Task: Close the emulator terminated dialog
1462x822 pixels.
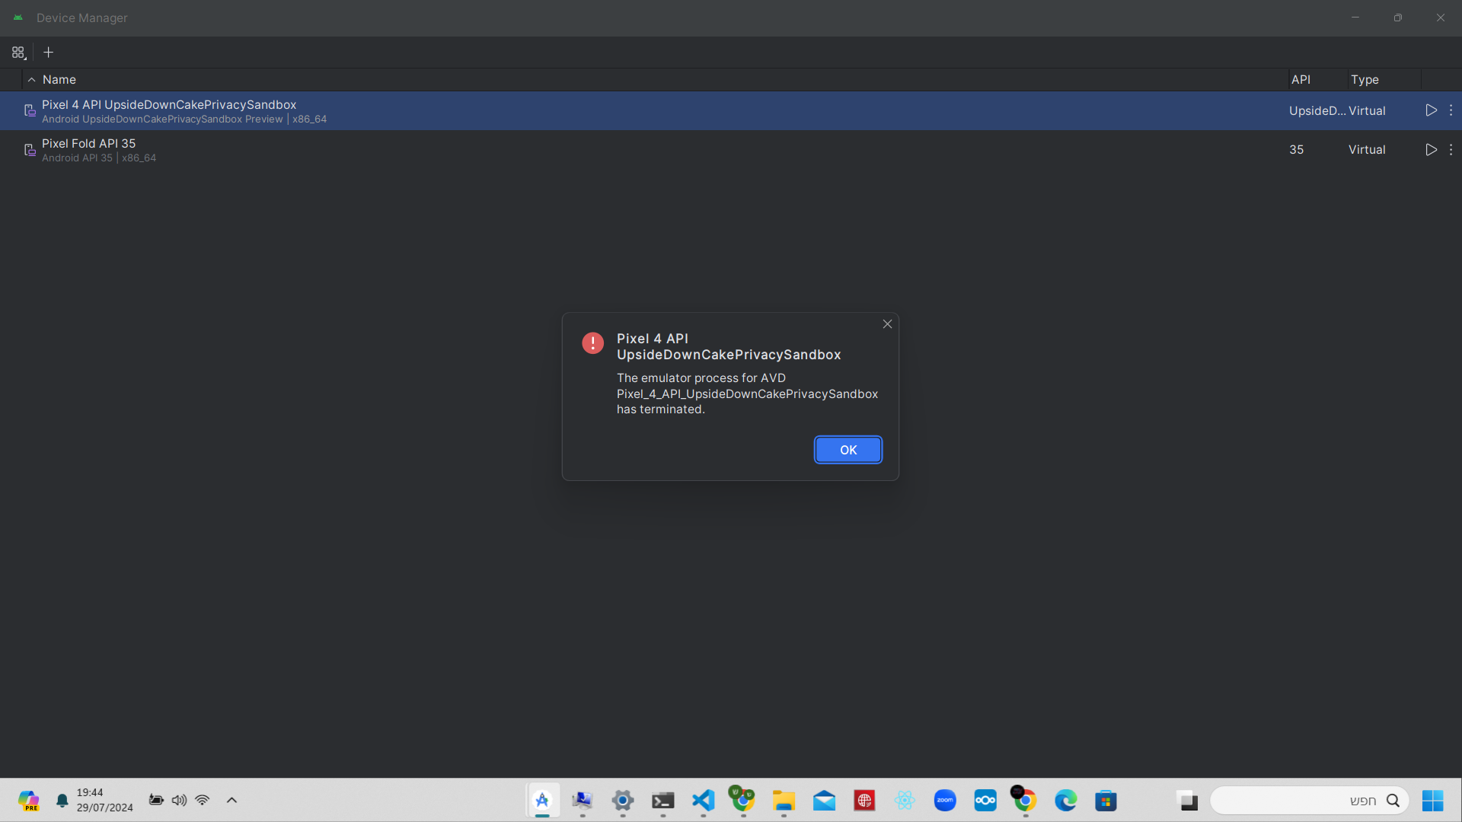Action: [887, 324]
